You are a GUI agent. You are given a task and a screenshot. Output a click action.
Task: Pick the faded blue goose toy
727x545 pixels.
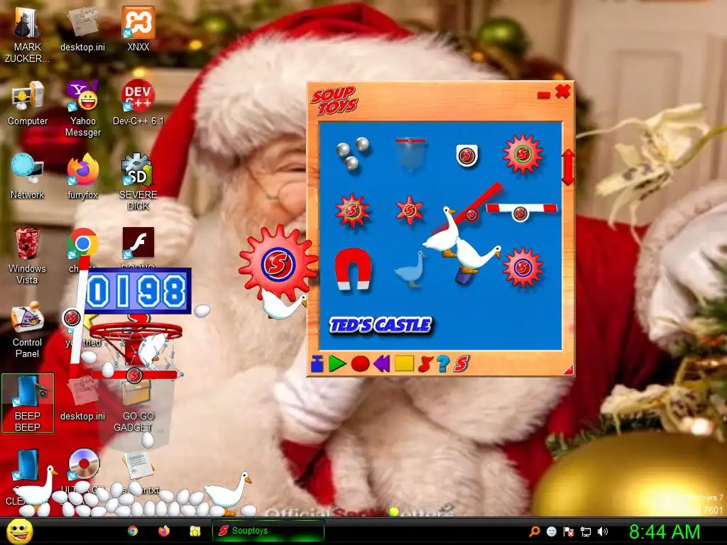pos(410,270)
